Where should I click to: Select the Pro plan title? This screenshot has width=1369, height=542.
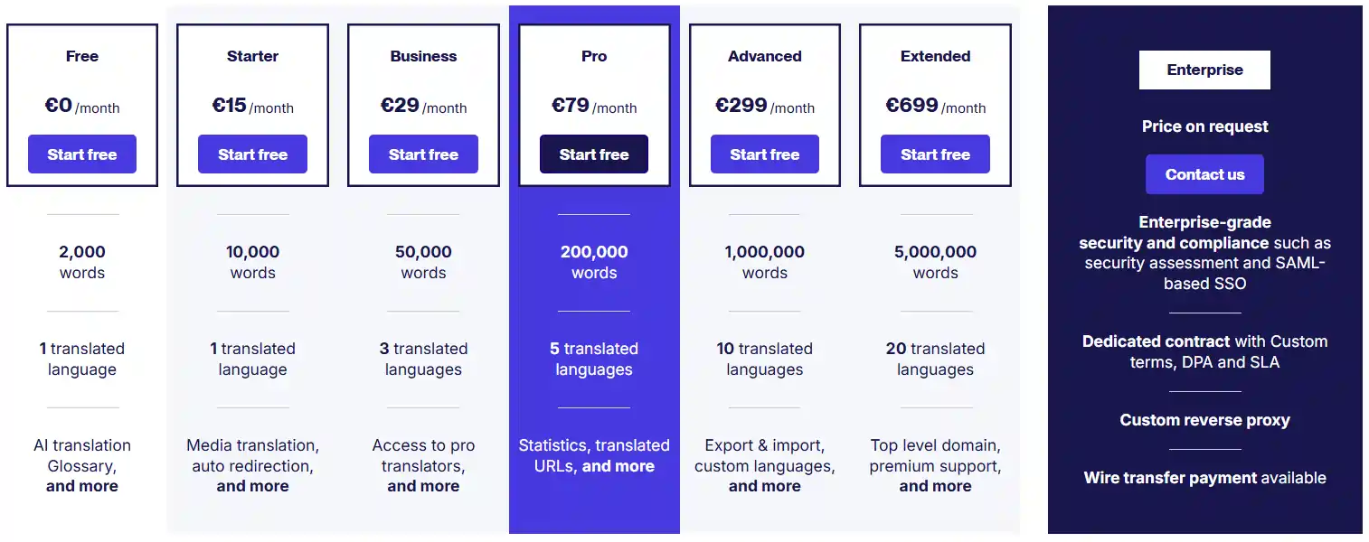[594, 56]
